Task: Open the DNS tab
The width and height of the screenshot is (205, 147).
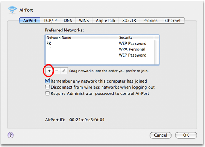Action: [68, 21]
